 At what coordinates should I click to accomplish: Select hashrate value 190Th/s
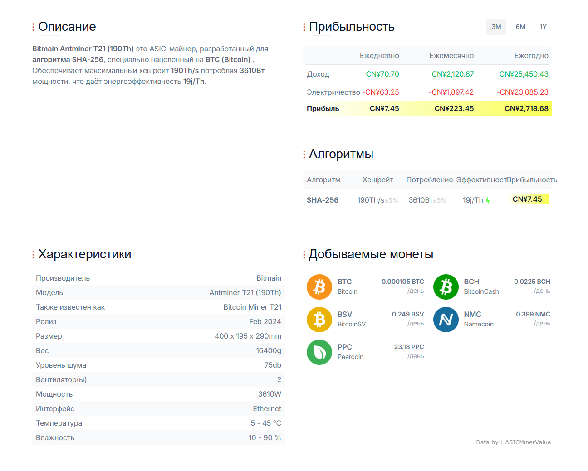pos(371,200)
